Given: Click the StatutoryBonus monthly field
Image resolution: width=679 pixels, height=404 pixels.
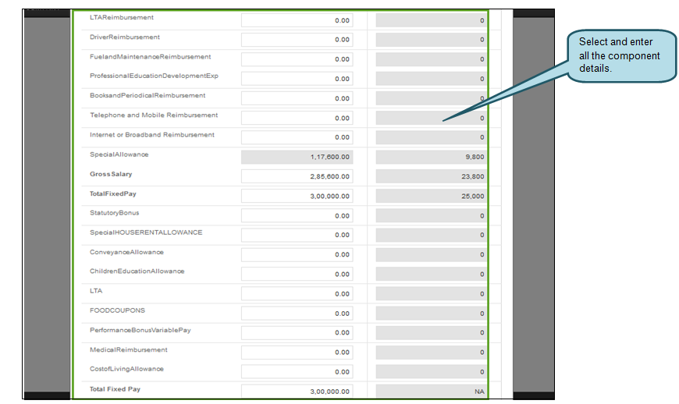Looking at the screenshot, I should coord(432,216).
